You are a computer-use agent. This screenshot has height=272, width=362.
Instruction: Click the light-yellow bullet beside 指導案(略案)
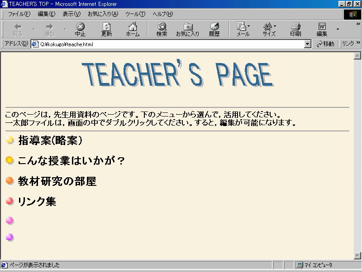coord(10,140)
